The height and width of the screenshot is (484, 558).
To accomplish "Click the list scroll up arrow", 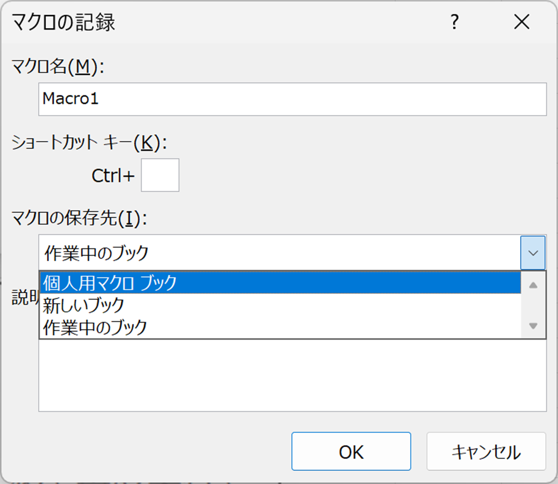I will tap(533, 285).
